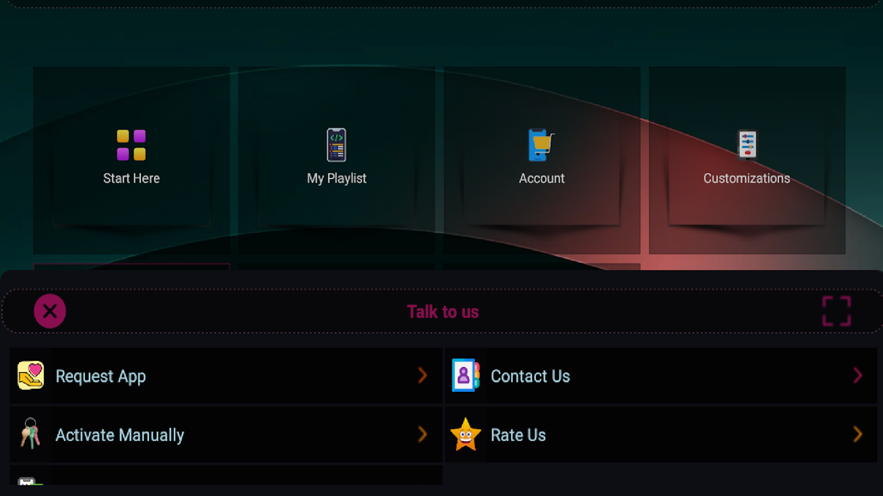Select the Rate Us label

tap(518, 435)
